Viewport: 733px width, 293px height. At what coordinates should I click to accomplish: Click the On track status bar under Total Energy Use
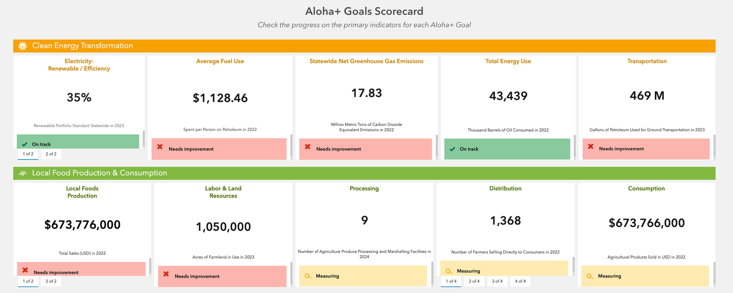507,149
